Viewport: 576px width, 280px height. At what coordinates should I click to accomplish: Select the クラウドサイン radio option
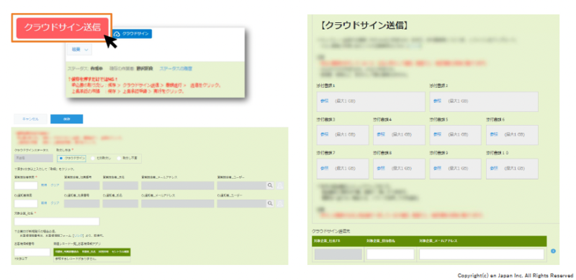point(72,158)
